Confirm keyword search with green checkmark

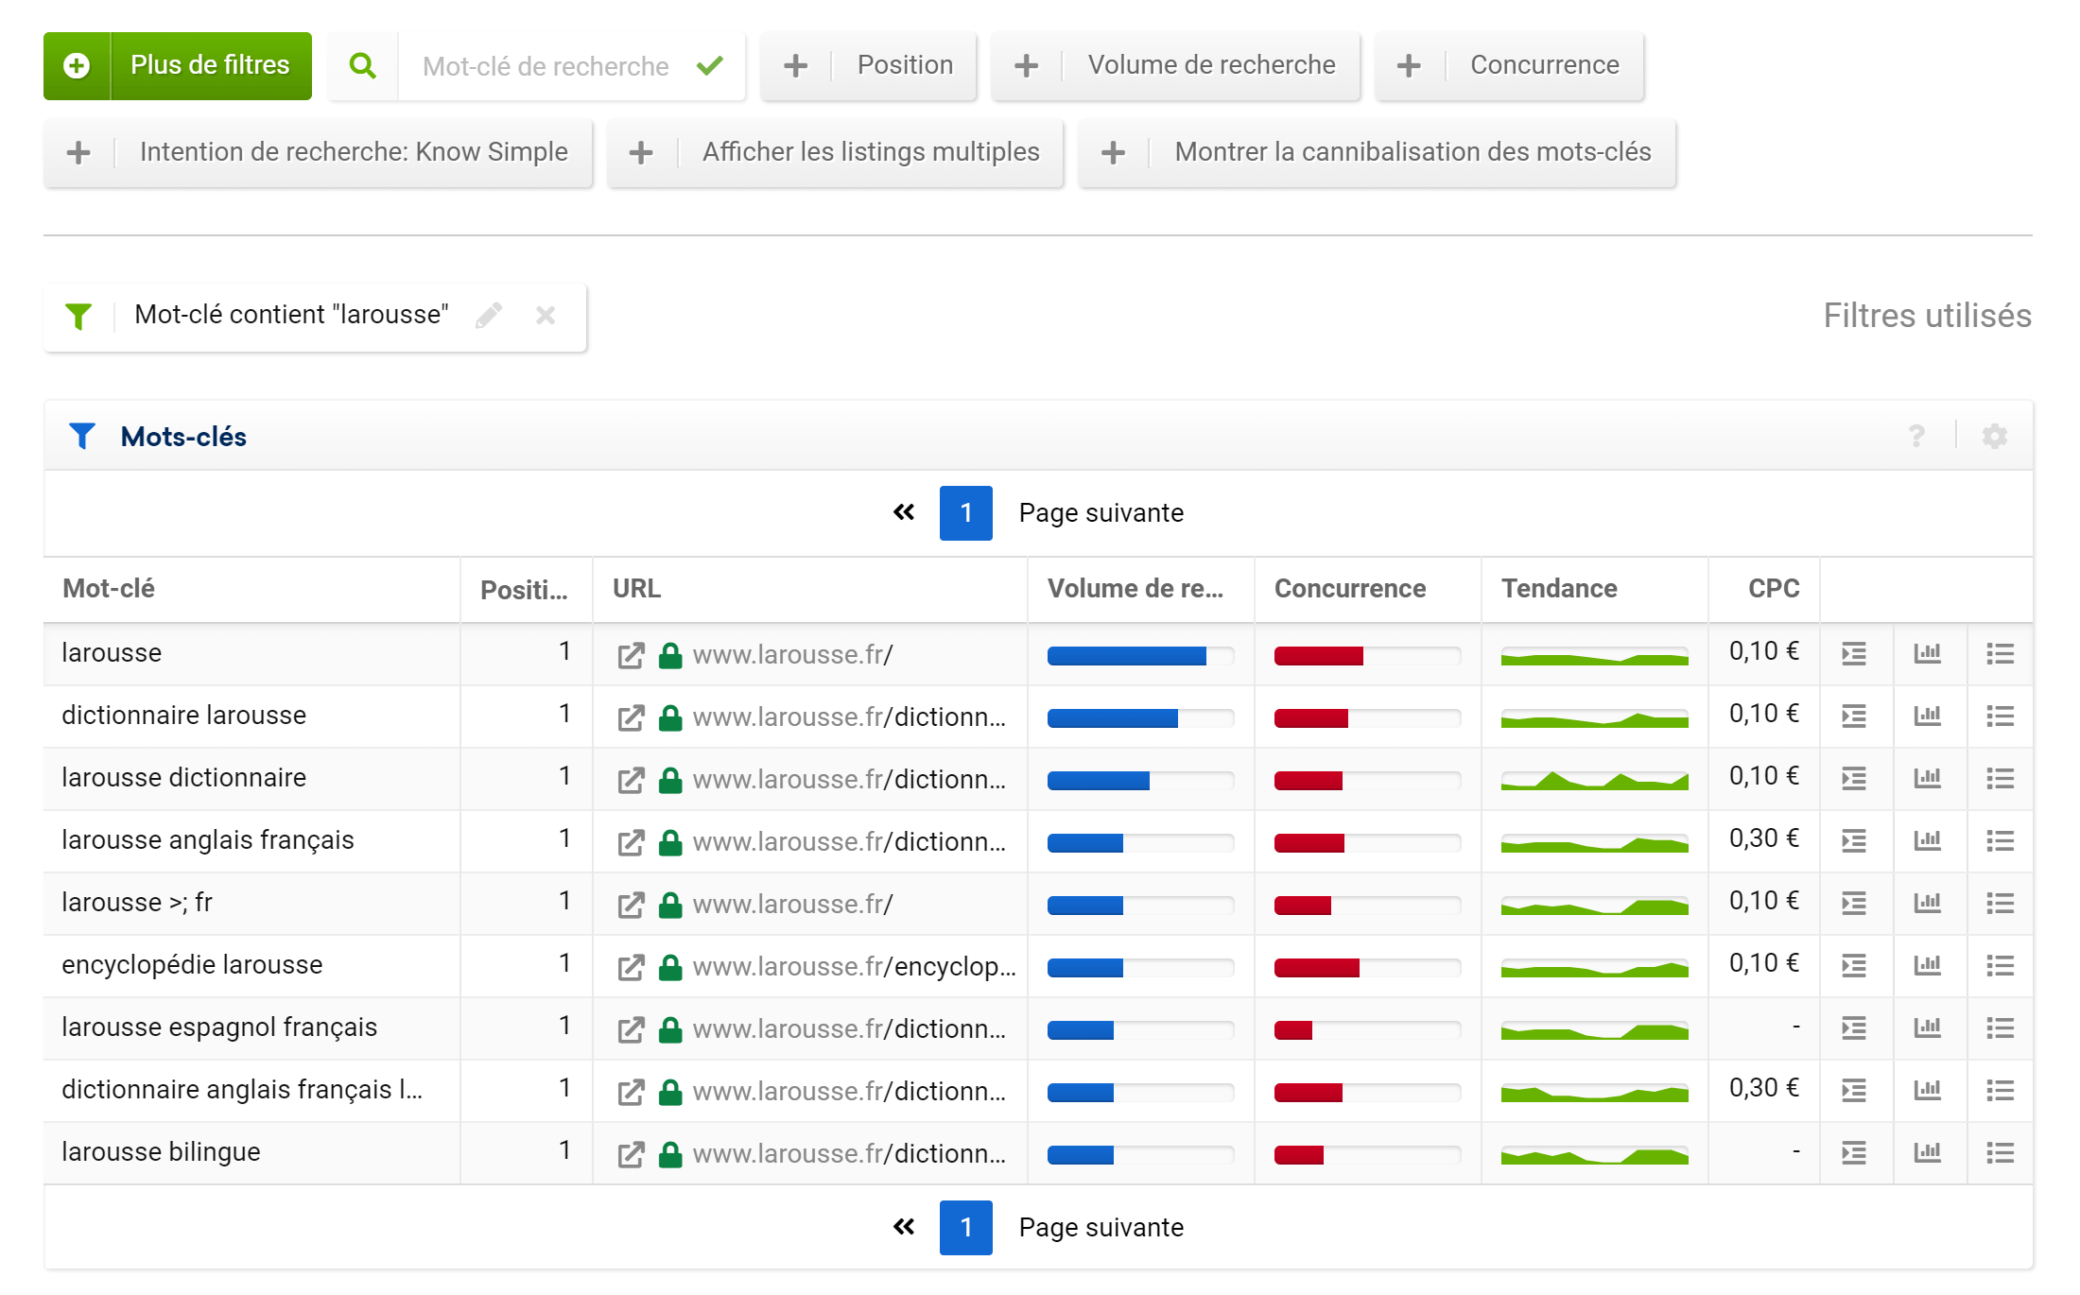(710, 66)
